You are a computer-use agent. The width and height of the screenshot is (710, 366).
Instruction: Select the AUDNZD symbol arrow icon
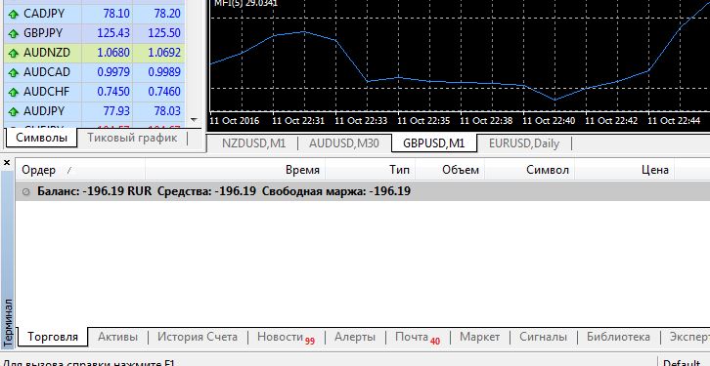[13, 53]
